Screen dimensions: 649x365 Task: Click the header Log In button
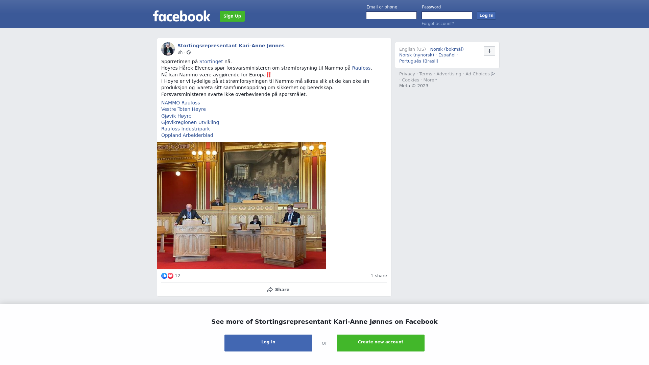coord(486,16)
